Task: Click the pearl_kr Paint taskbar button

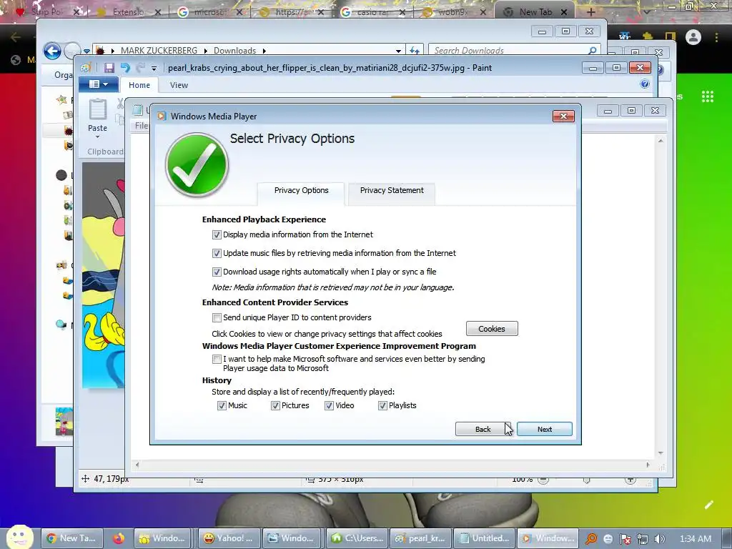Action: click(x=421, y=538)
